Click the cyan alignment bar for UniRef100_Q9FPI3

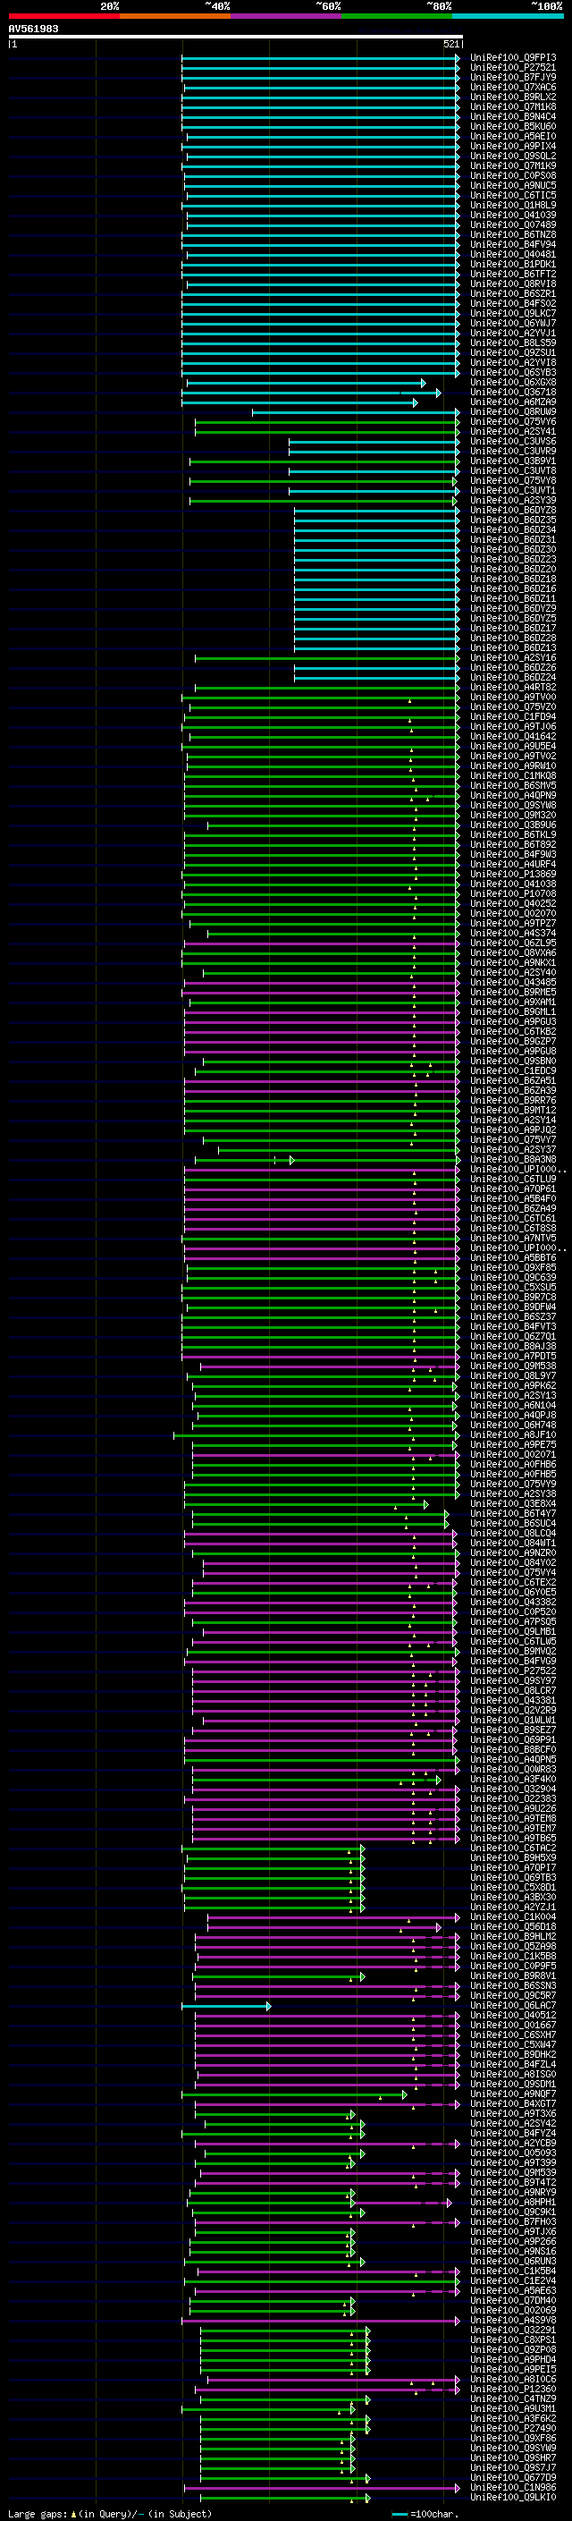click(321, 58)
